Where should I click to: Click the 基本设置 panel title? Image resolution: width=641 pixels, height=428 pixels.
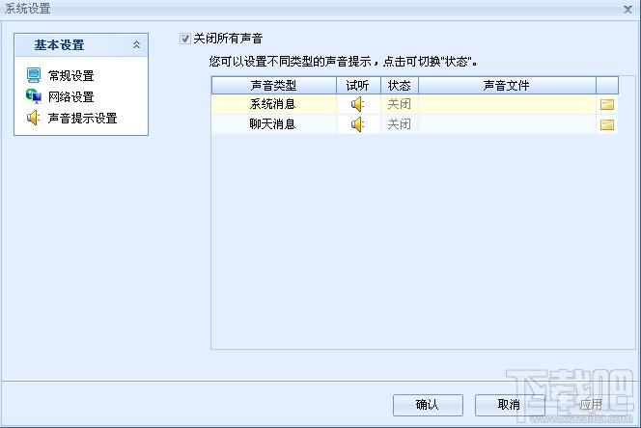[x=59, y=45]
